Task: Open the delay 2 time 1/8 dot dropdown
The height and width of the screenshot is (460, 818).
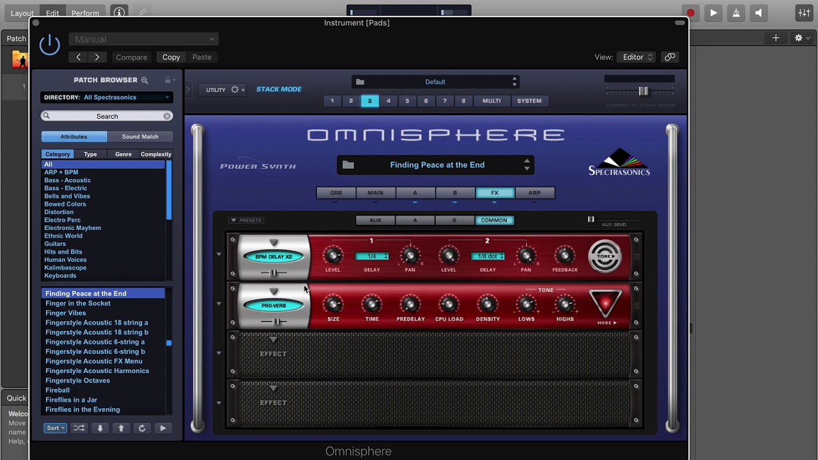Action: click(488, 256)
